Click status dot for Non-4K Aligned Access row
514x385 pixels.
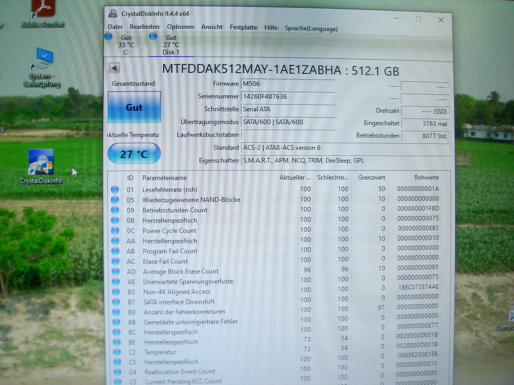pyautogui.click(x=116, y=292)
